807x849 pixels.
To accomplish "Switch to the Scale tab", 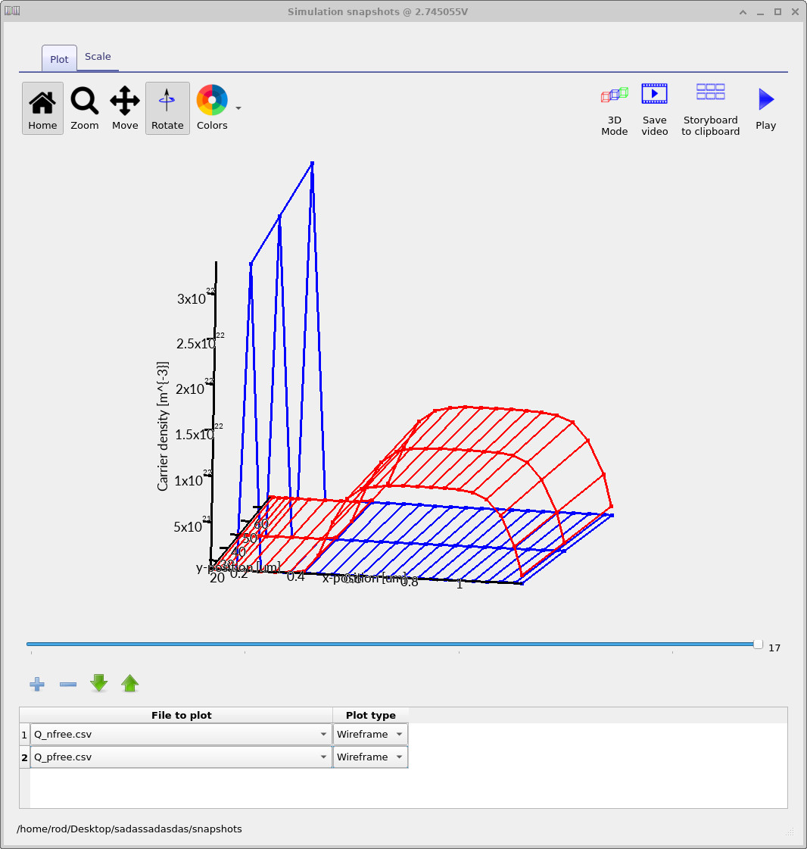I will (98, 56).
